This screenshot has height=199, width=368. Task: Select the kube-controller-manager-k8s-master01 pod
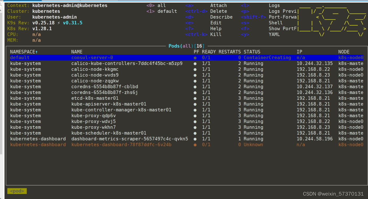(186, 110)
